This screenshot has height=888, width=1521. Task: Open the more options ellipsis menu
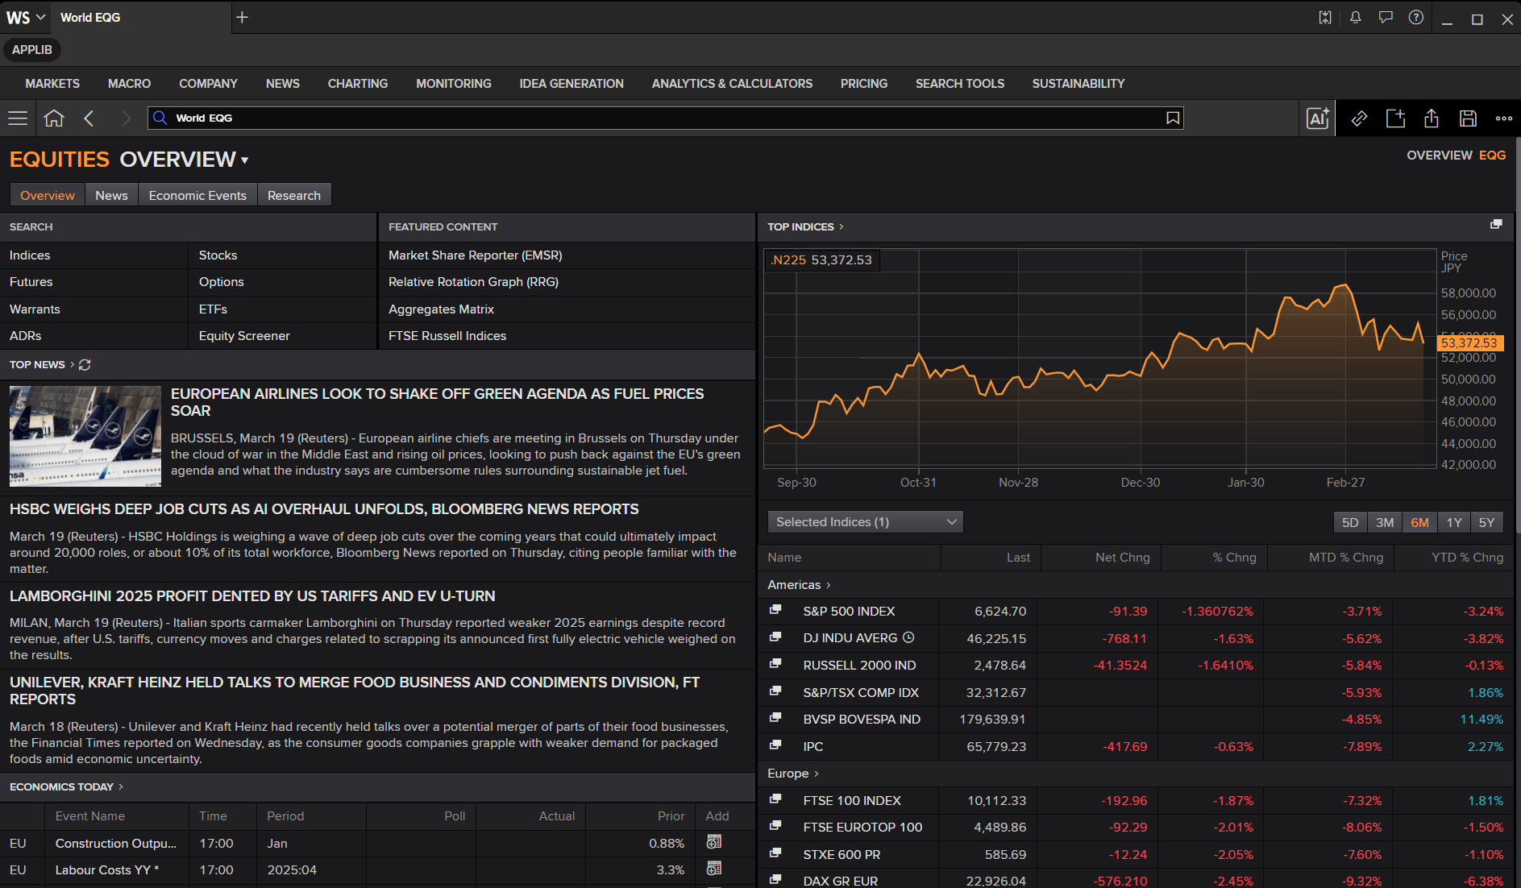1504,118
